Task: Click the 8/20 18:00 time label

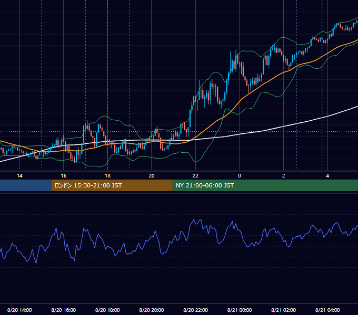Action: click(107, 310)
